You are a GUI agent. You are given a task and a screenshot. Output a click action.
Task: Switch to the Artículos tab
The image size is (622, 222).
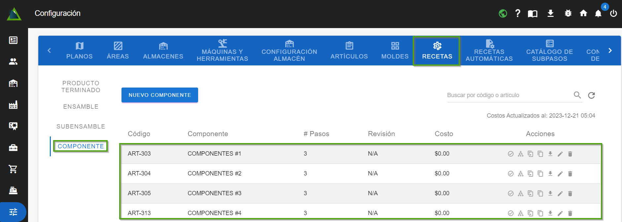[x=349, y=51]
